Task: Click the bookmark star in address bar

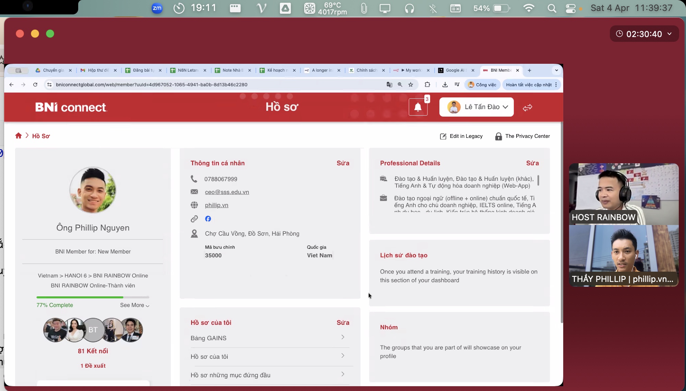Action: [411, 85]
